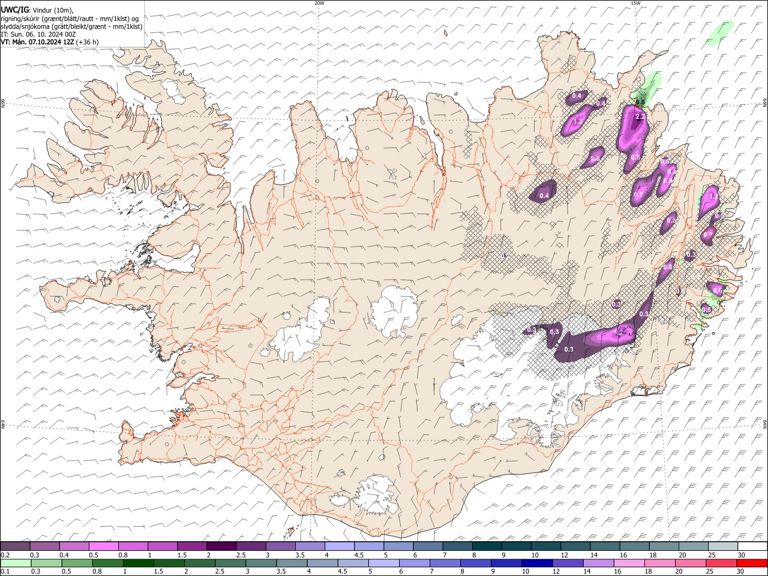768x576 pixels.
Task: Click the '2.2' precipitation value on the map
Action: point(640,116)
